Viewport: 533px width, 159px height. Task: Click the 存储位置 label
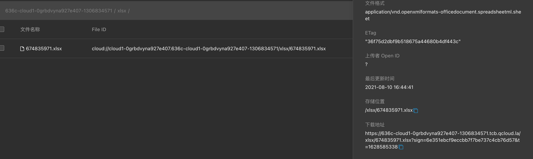[x=375, y=101]
